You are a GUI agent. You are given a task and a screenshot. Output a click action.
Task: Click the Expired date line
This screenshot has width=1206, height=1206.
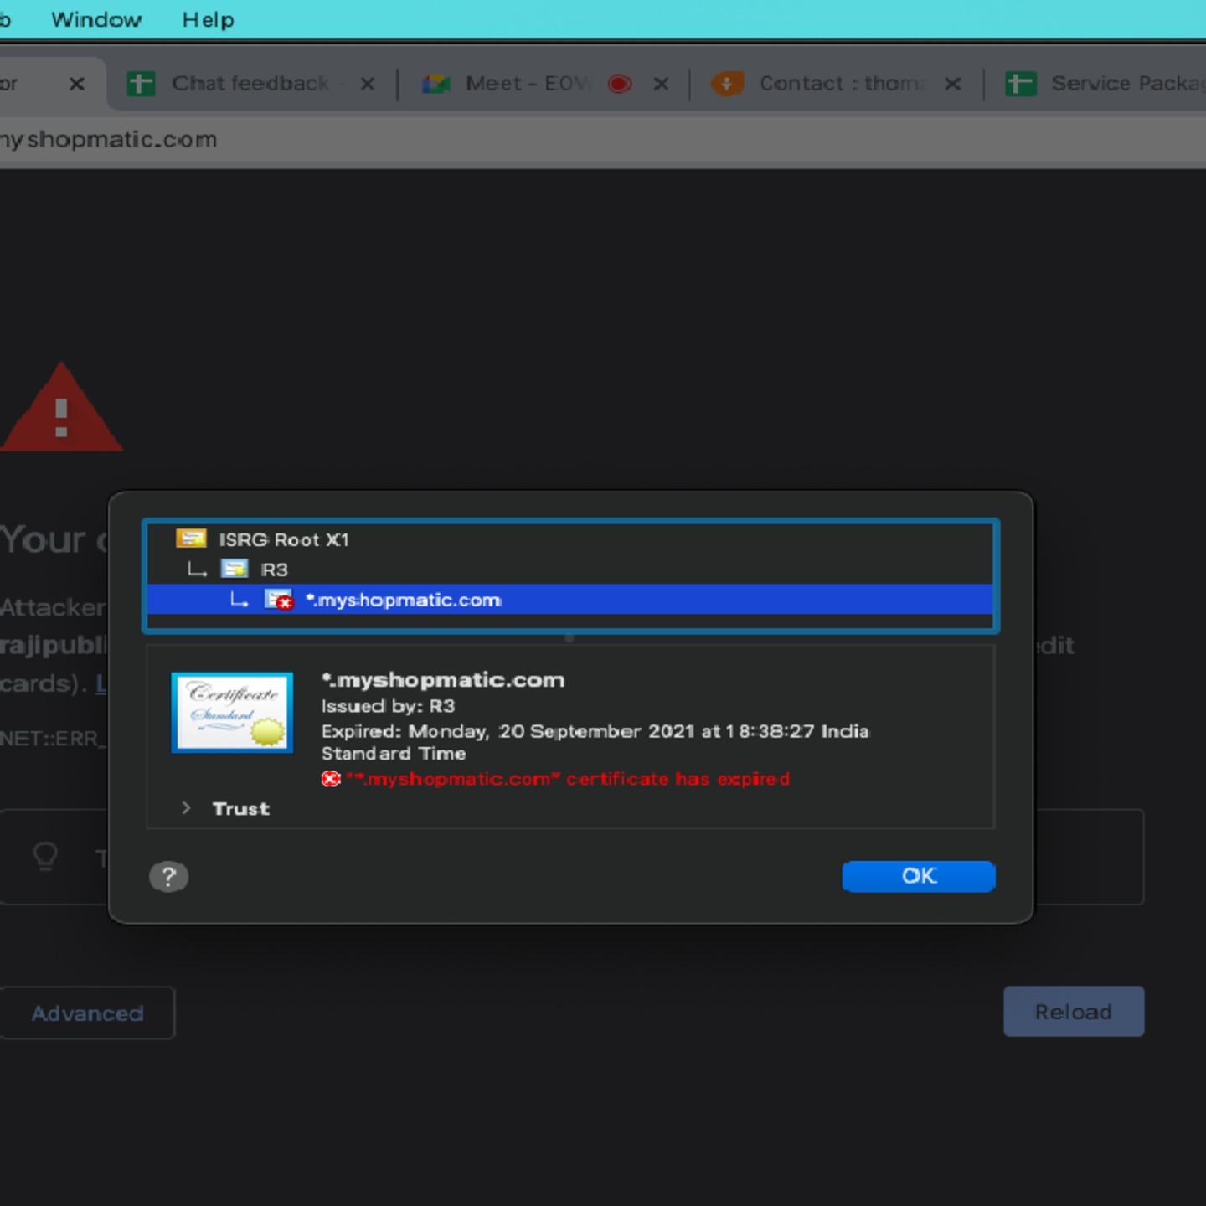[595, 742]
